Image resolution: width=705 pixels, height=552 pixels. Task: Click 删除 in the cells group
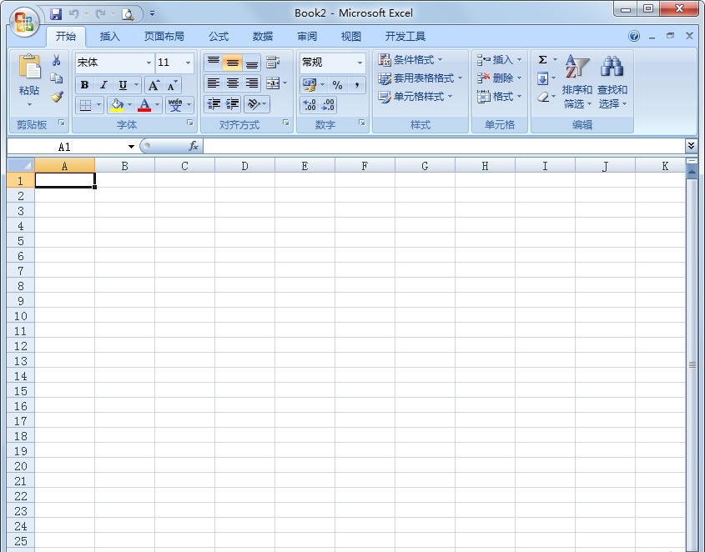(499, 78)
